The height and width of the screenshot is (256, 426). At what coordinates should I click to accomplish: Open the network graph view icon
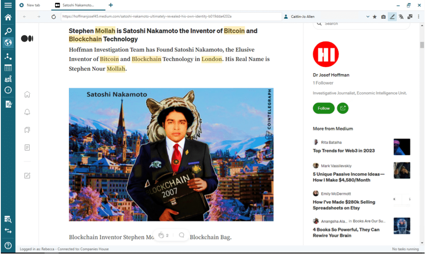point(8,56)
